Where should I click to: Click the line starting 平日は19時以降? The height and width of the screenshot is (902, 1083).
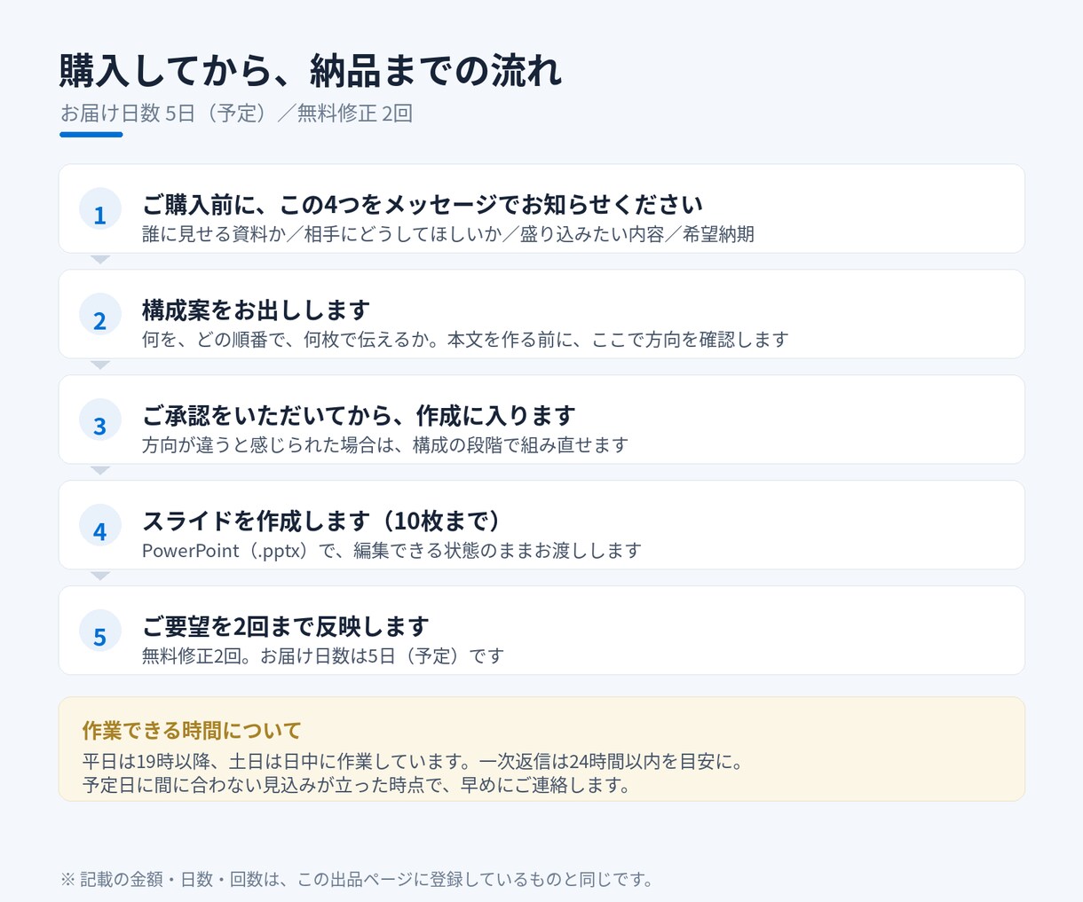point(413,761)
